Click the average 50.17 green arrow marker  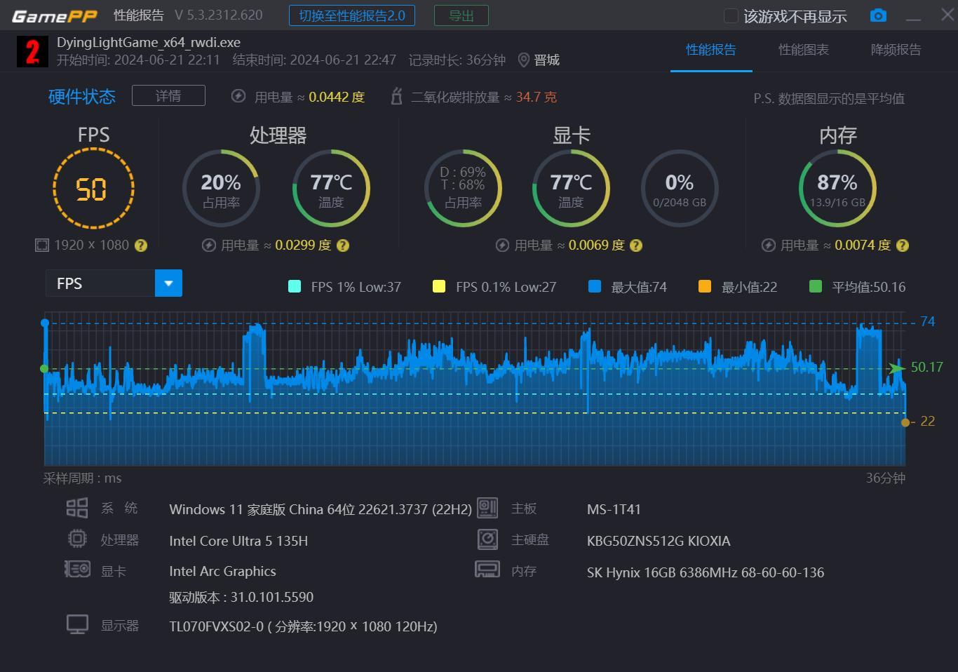coord(897,368)
